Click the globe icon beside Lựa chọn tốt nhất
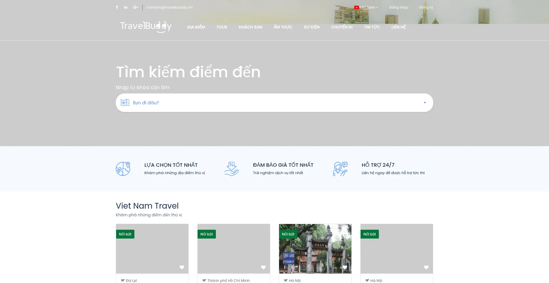 click(123, 169)
